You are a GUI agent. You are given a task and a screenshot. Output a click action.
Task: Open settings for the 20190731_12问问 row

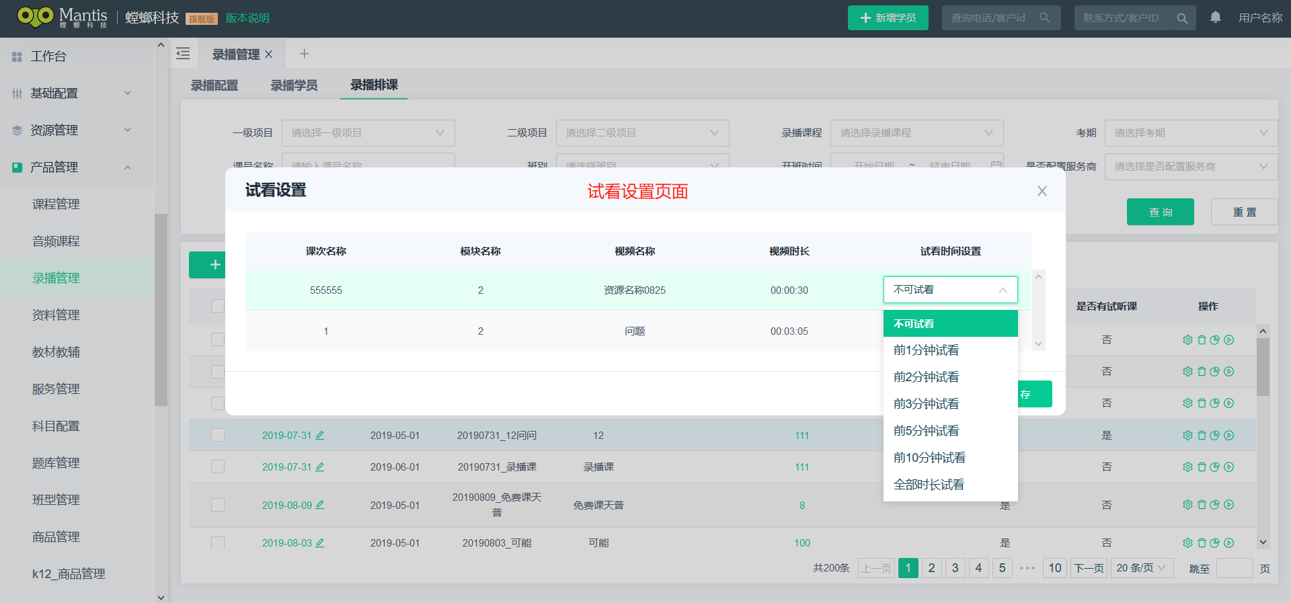1187,435
